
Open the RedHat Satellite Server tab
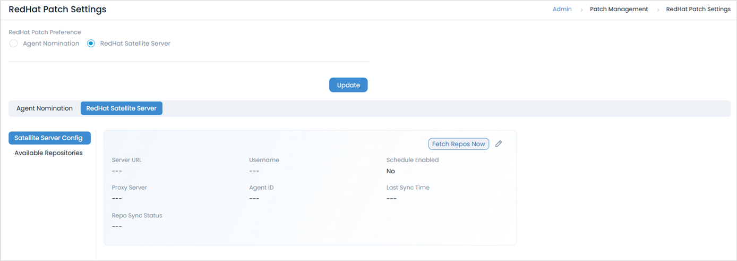pyautogui.click(x=122, y=108)
